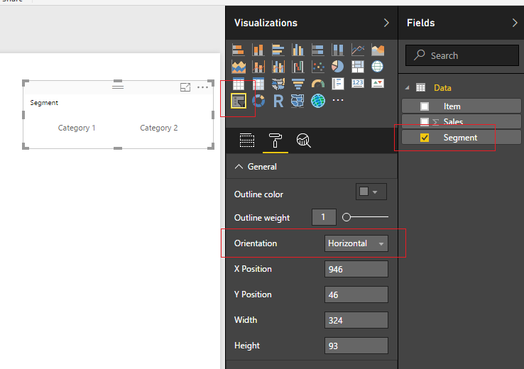Select the pie chart visual
This screenshot has height=369, width=524.
[337, 67]
